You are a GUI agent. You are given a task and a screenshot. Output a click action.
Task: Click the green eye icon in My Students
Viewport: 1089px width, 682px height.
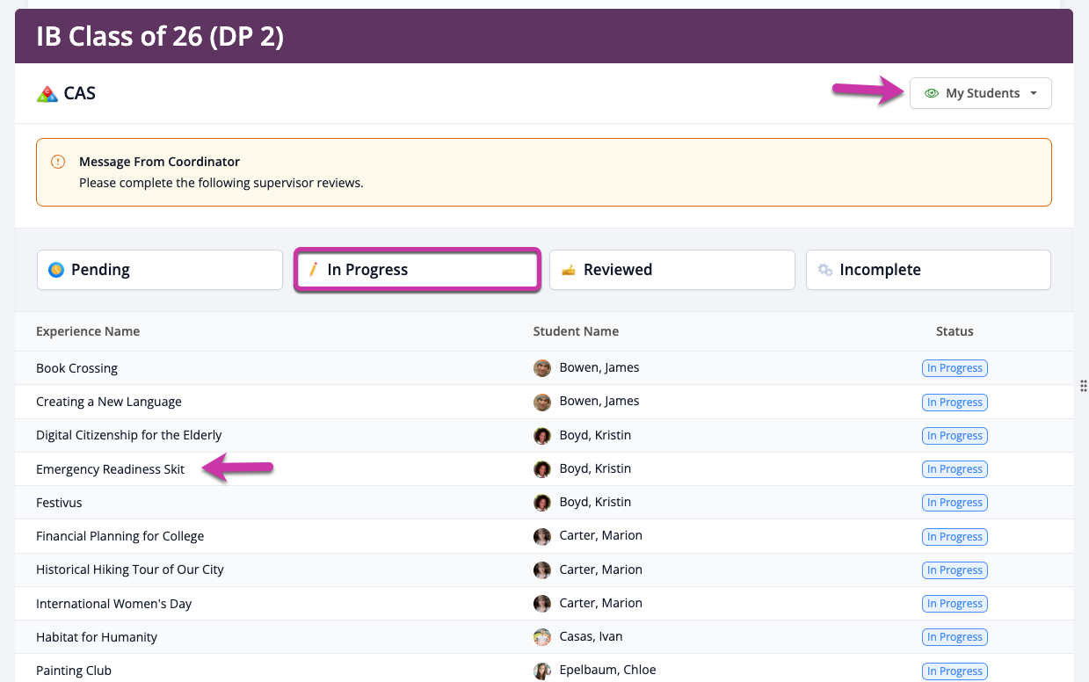pos(932,93)
